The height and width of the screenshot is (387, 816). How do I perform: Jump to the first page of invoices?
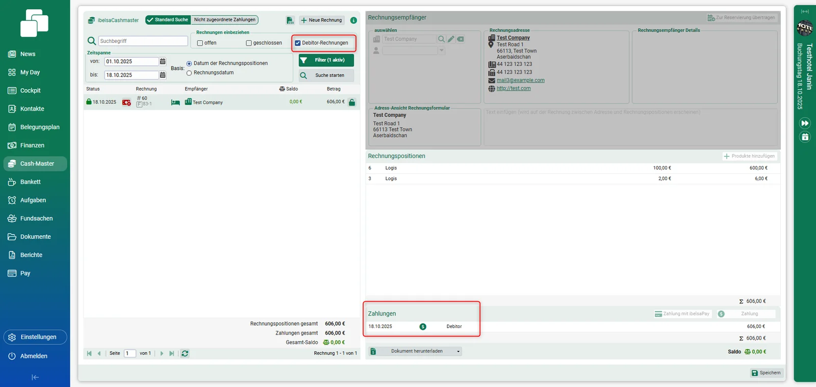click(x=89, y=353)
